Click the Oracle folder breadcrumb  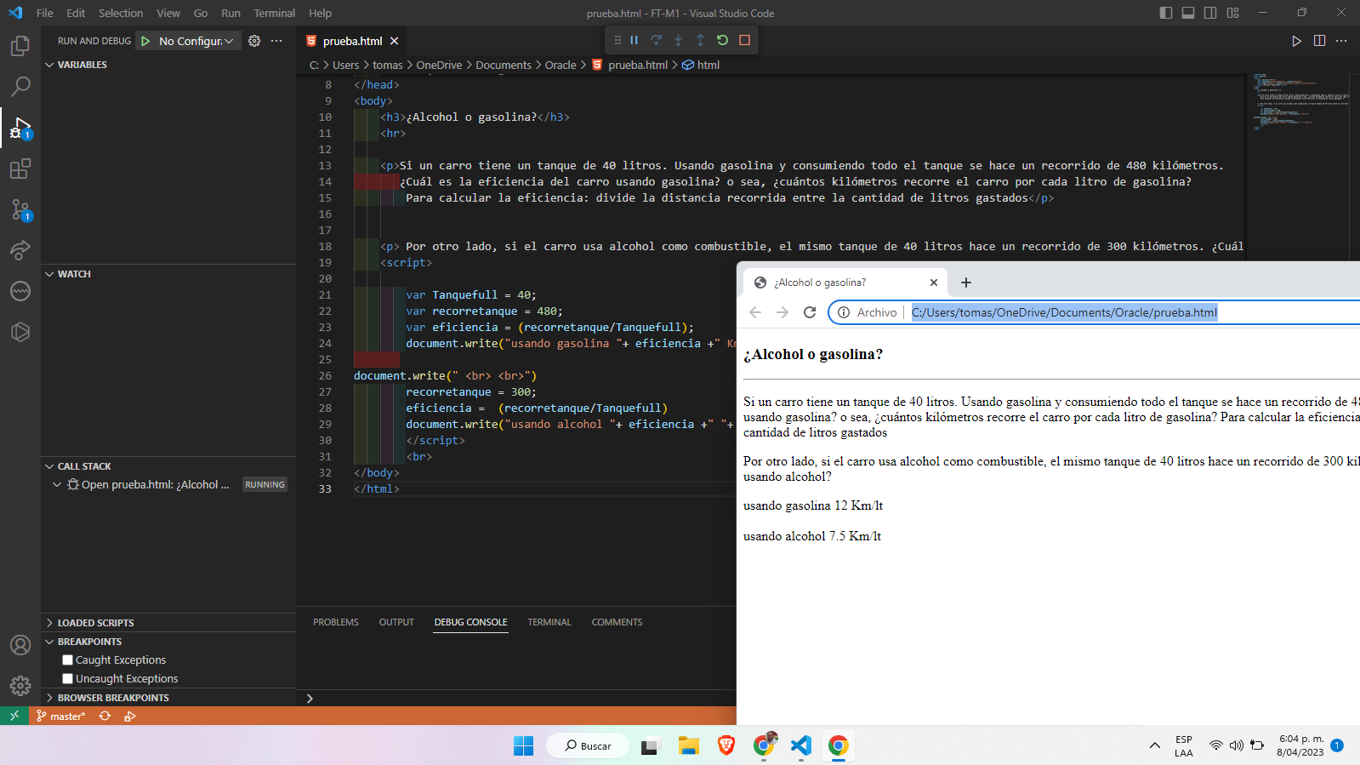pos(561,65)
